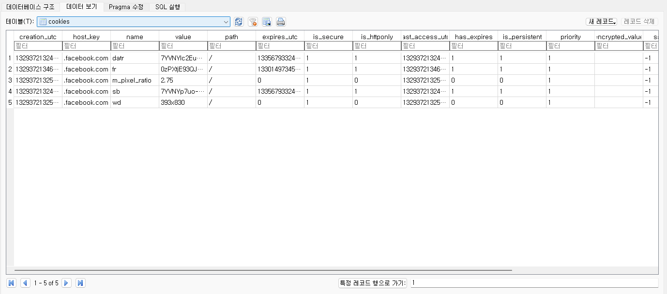This screenshot has height=294, width=667.
Task: Sort by the priority column header
Action: coord(570,37)
